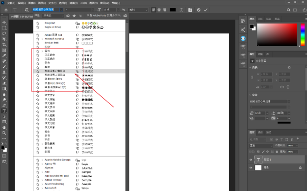This screenshot has width=307, height=191.
Task: Select the Move tool
Action: click(x=4, y=23)
